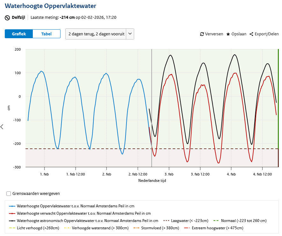Click the Opslaan star icon
The width and height of the screenshot is (282, 236).
point(228,34)
